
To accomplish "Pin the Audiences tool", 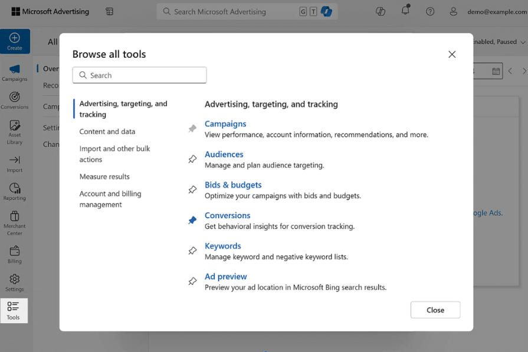I will click(192, 159).
